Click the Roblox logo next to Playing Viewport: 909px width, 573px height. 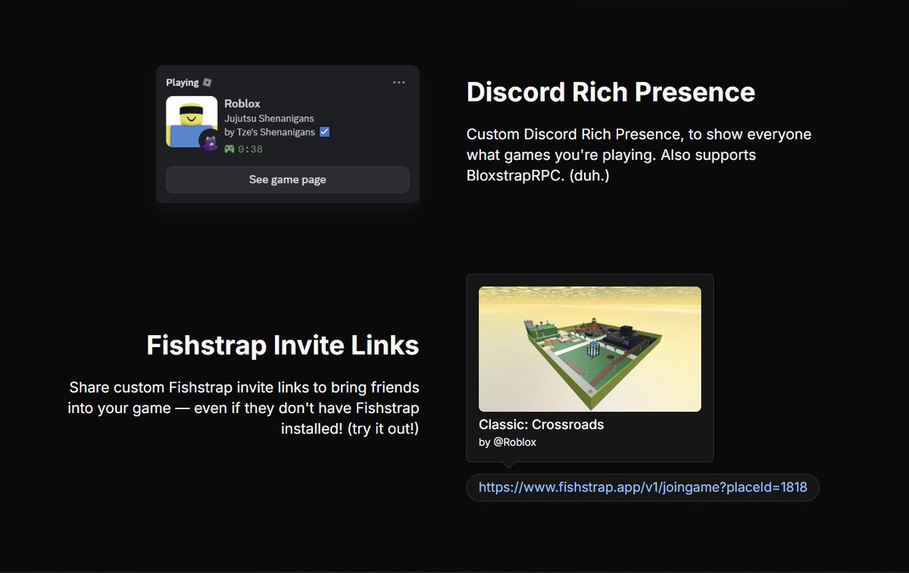207,83
